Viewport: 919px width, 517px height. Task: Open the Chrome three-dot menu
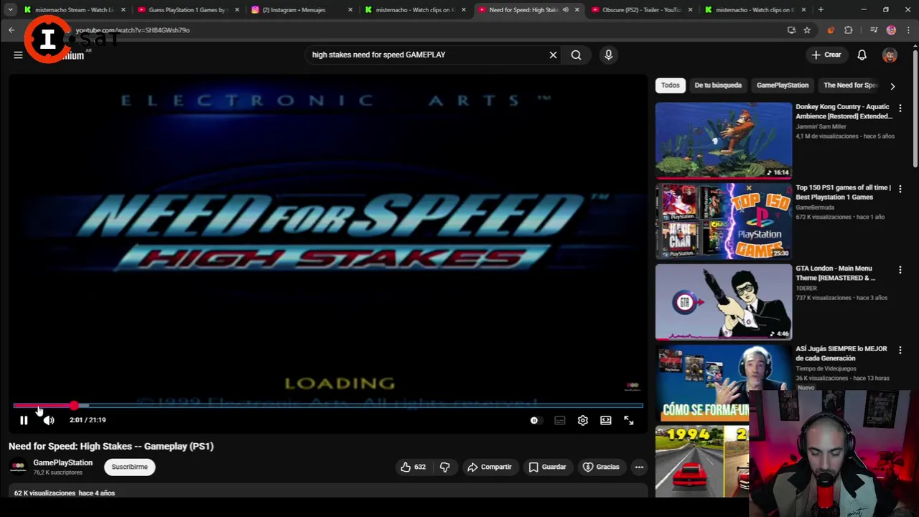[908, 30]
